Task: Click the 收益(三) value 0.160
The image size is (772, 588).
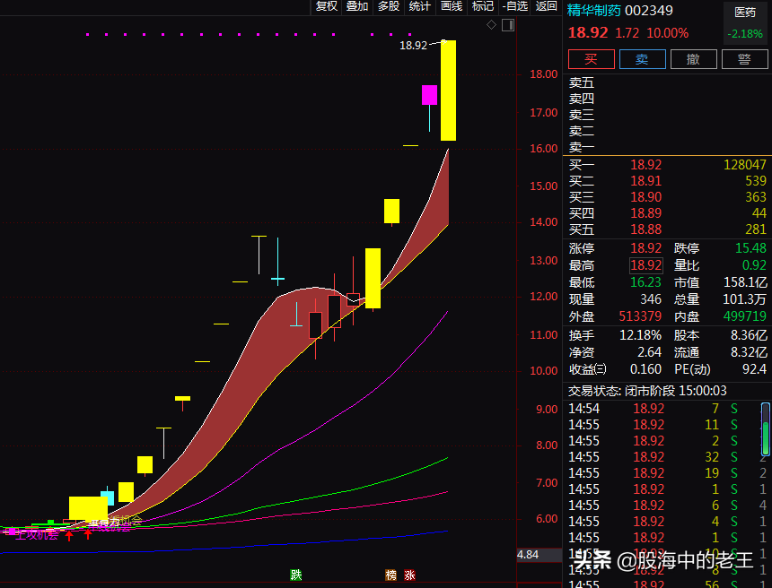Action: tap(645, 369)
